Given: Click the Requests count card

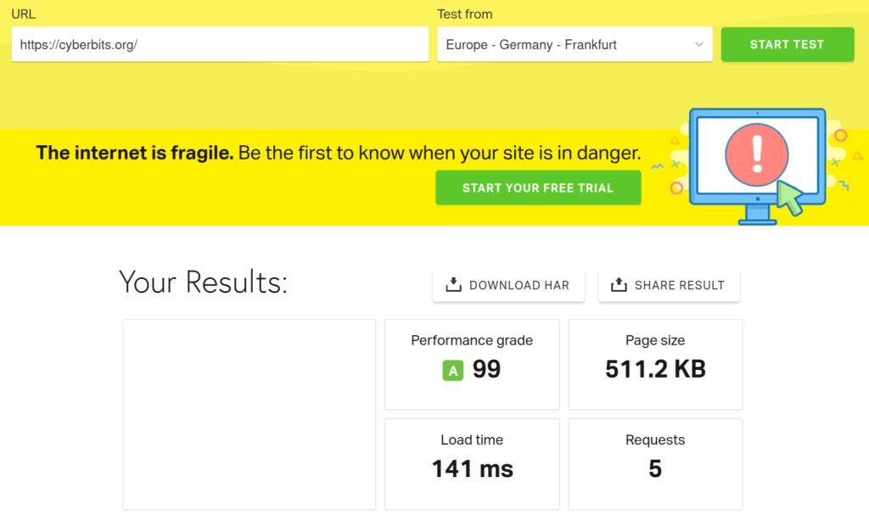Looking at the screenshot, I should [655, 463].
